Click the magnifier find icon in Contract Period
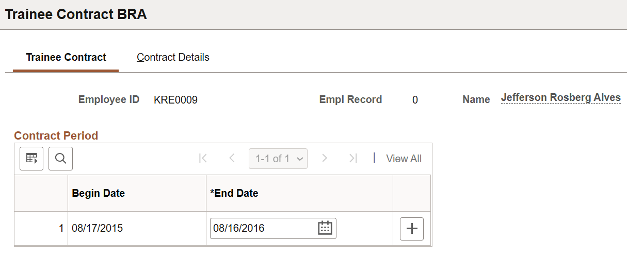This screenshot has width=627, height=257. click(60, 158)
